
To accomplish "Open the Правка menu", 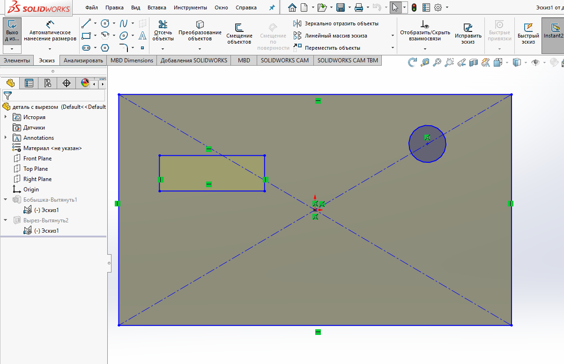I will pyautogui.click(x=114, y=8).
